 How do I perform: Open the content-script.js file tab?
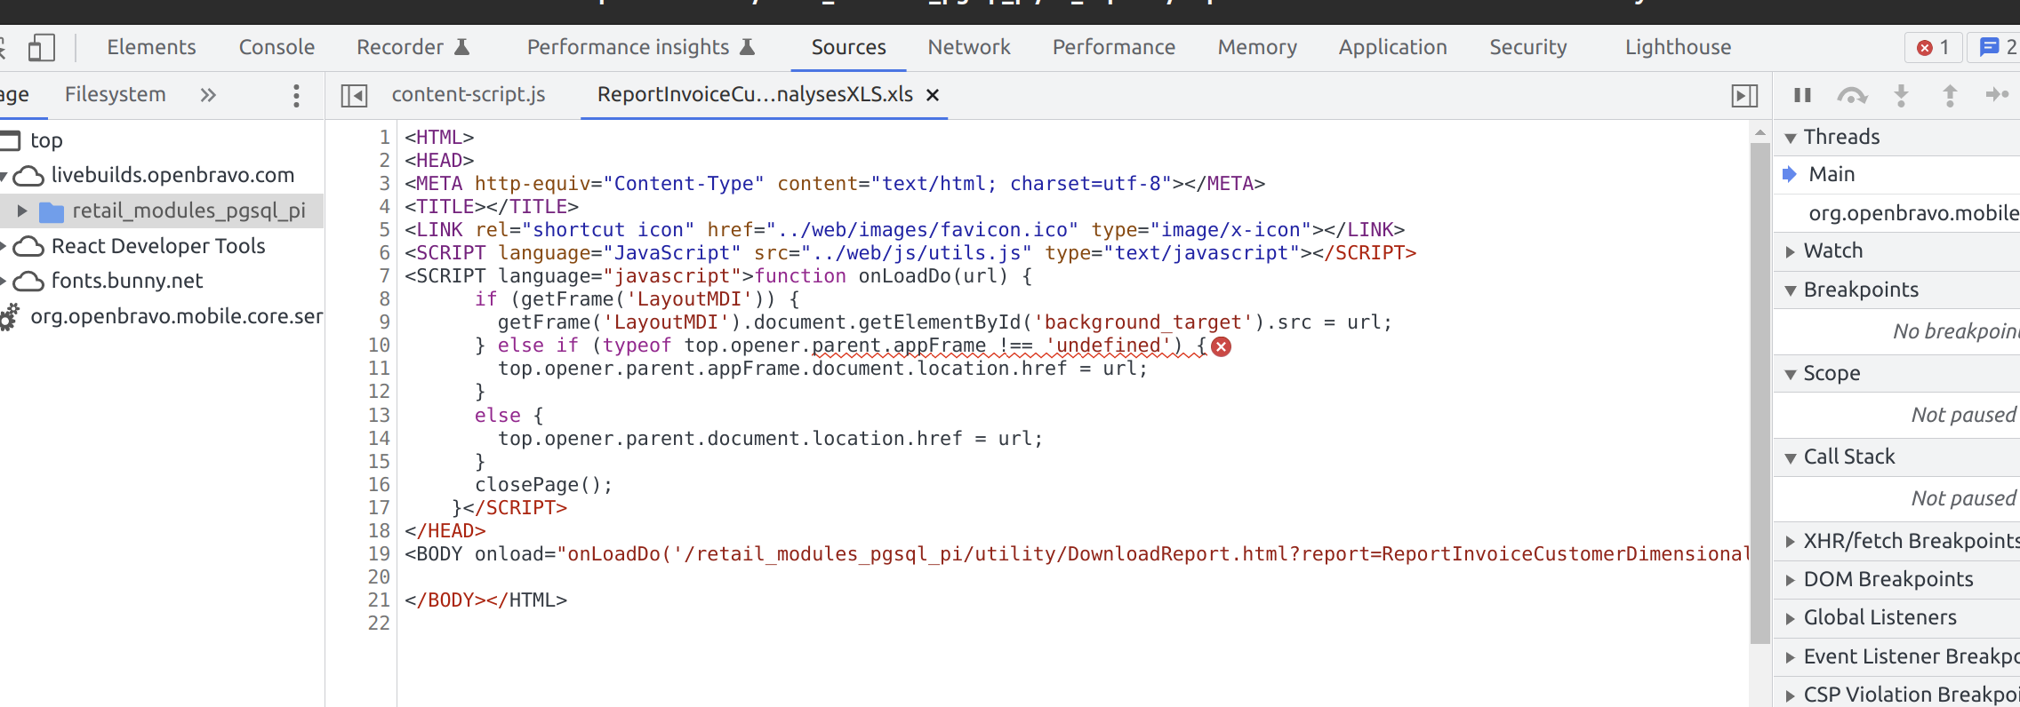(468, 95)
